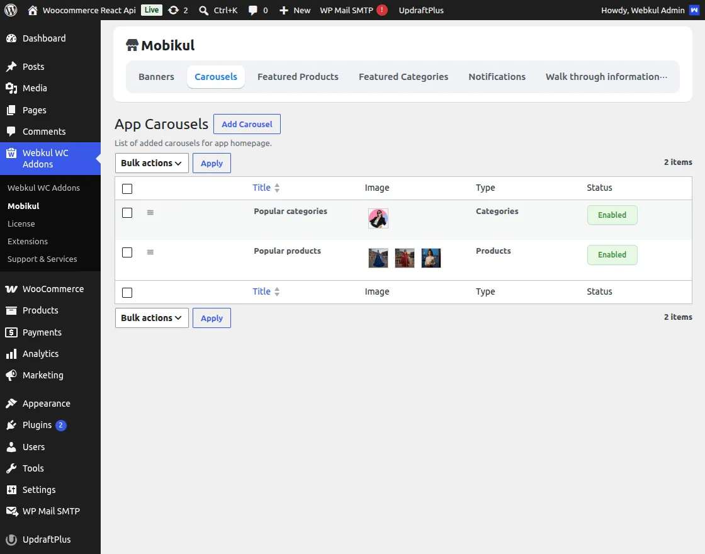
Task: Toggle select-all checkbox in table header
Action: tap(127, 189)
